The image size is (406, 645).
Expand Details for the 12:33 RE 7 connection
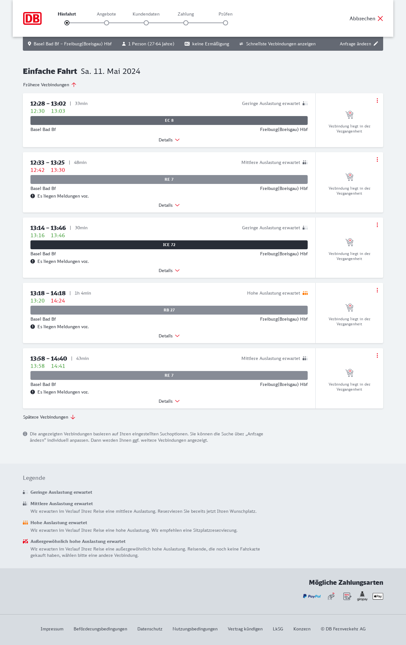(x=169, y=205)
